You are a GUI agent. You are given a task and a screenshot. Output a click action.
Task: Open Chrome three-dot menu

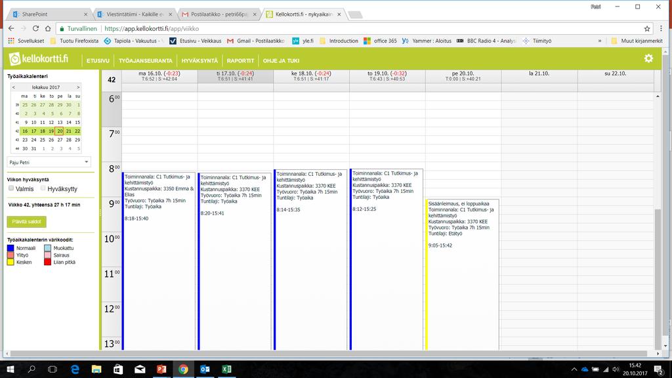(661, 29)
